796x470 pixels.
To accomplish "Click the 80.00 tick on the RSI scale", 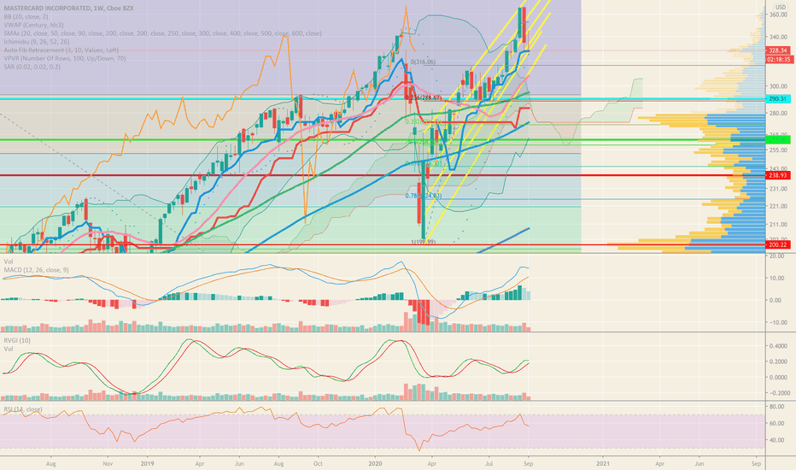I will click(x=776, y=407).
